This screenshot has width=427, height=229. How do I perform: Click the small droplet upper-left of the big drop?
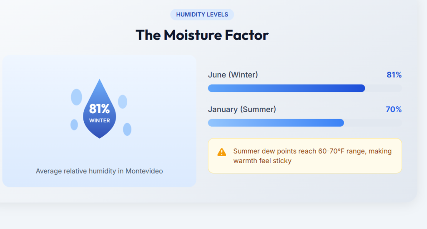76,97
